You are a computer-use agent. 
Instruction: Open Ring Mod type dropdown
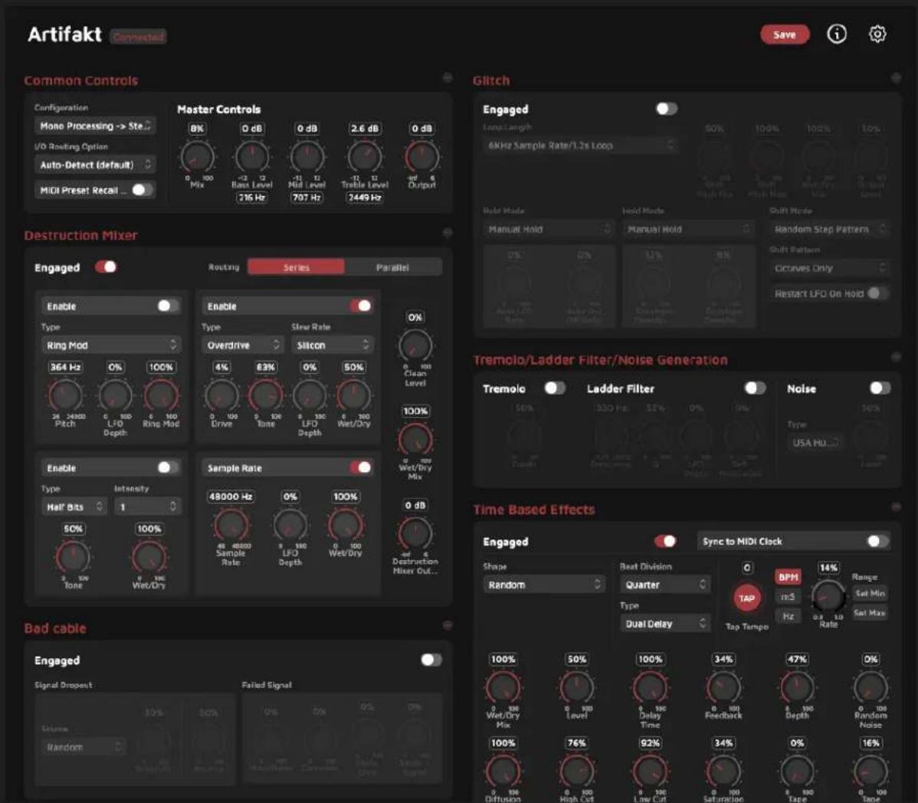(111, 345)
